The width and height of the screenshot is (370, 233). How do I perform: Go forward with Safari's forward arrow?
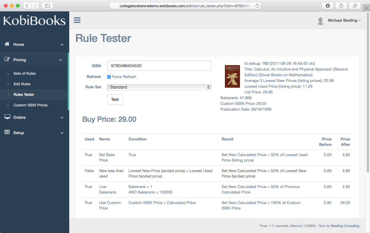tap(35, 6)
